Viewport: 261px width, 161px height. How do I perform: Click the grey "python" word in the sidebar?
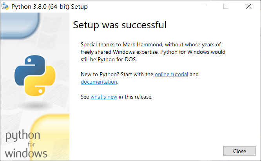click(23, 136)
